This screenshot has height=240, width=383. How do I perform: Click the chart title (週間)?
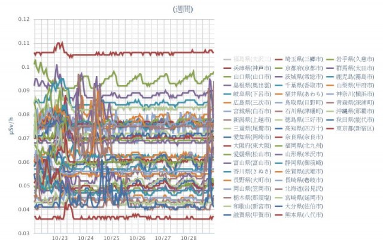[183, 10]
